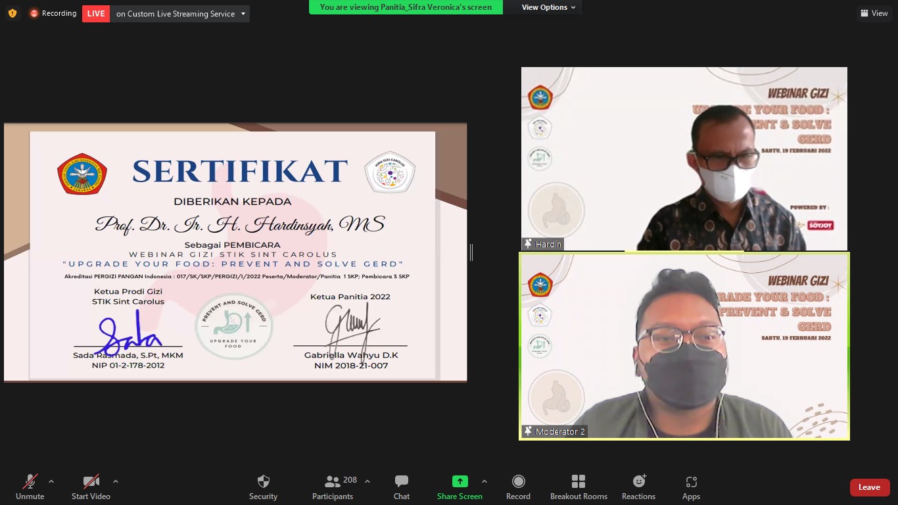The image size is (898, 505).
Task: Expand video options arrow beside Start Video
Action: click(x=116, y=481)
